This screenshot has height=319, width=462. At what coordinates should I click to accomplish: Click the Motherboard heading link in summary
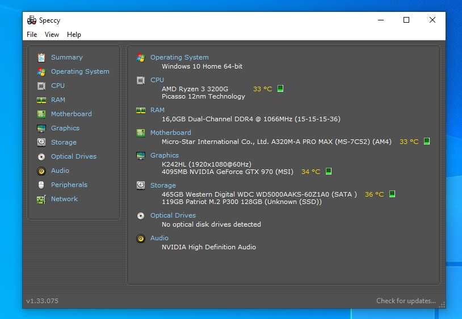[x=171, y=133]
